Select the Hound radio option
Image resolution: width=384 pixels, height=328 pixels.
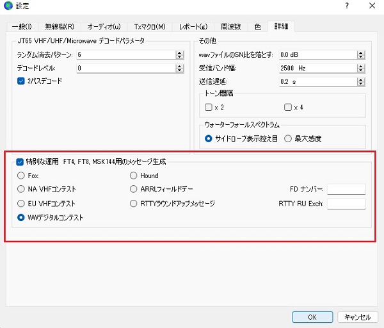[134, 176]
